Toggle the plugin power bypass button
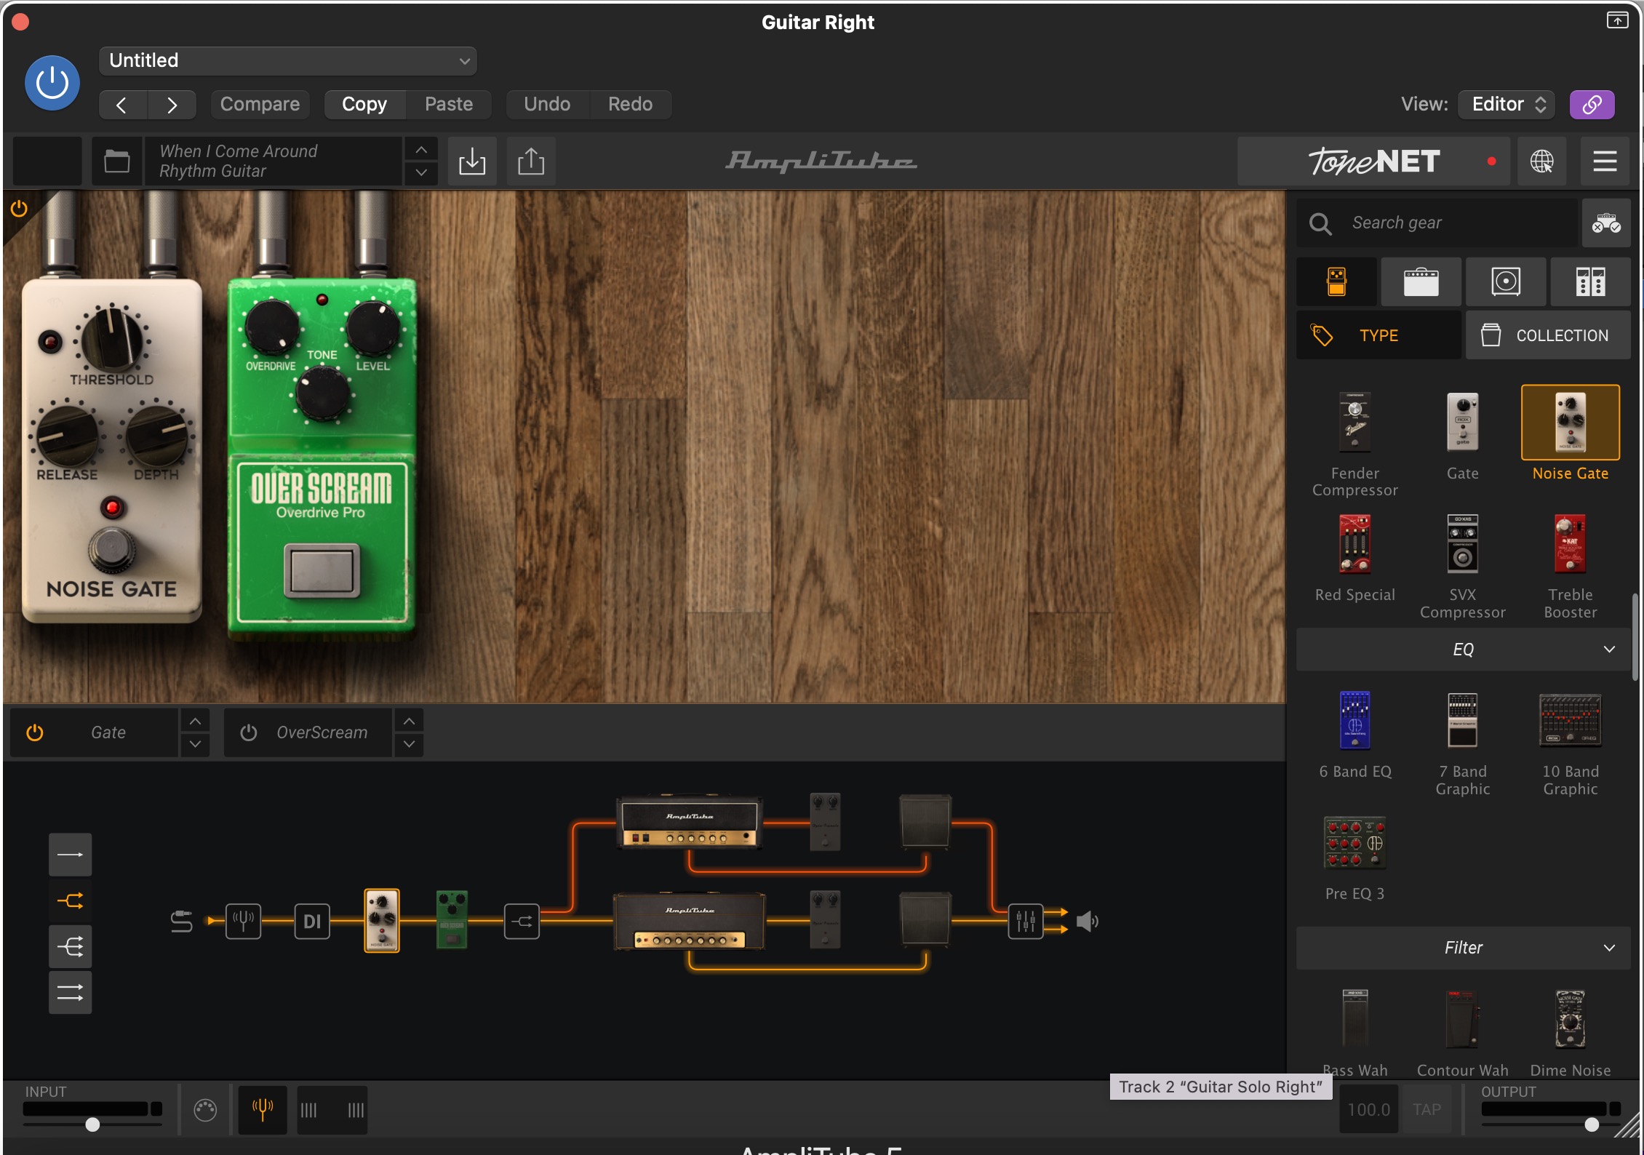Viewport: 1644px width, 1155px height. click(x=52, y=83)
